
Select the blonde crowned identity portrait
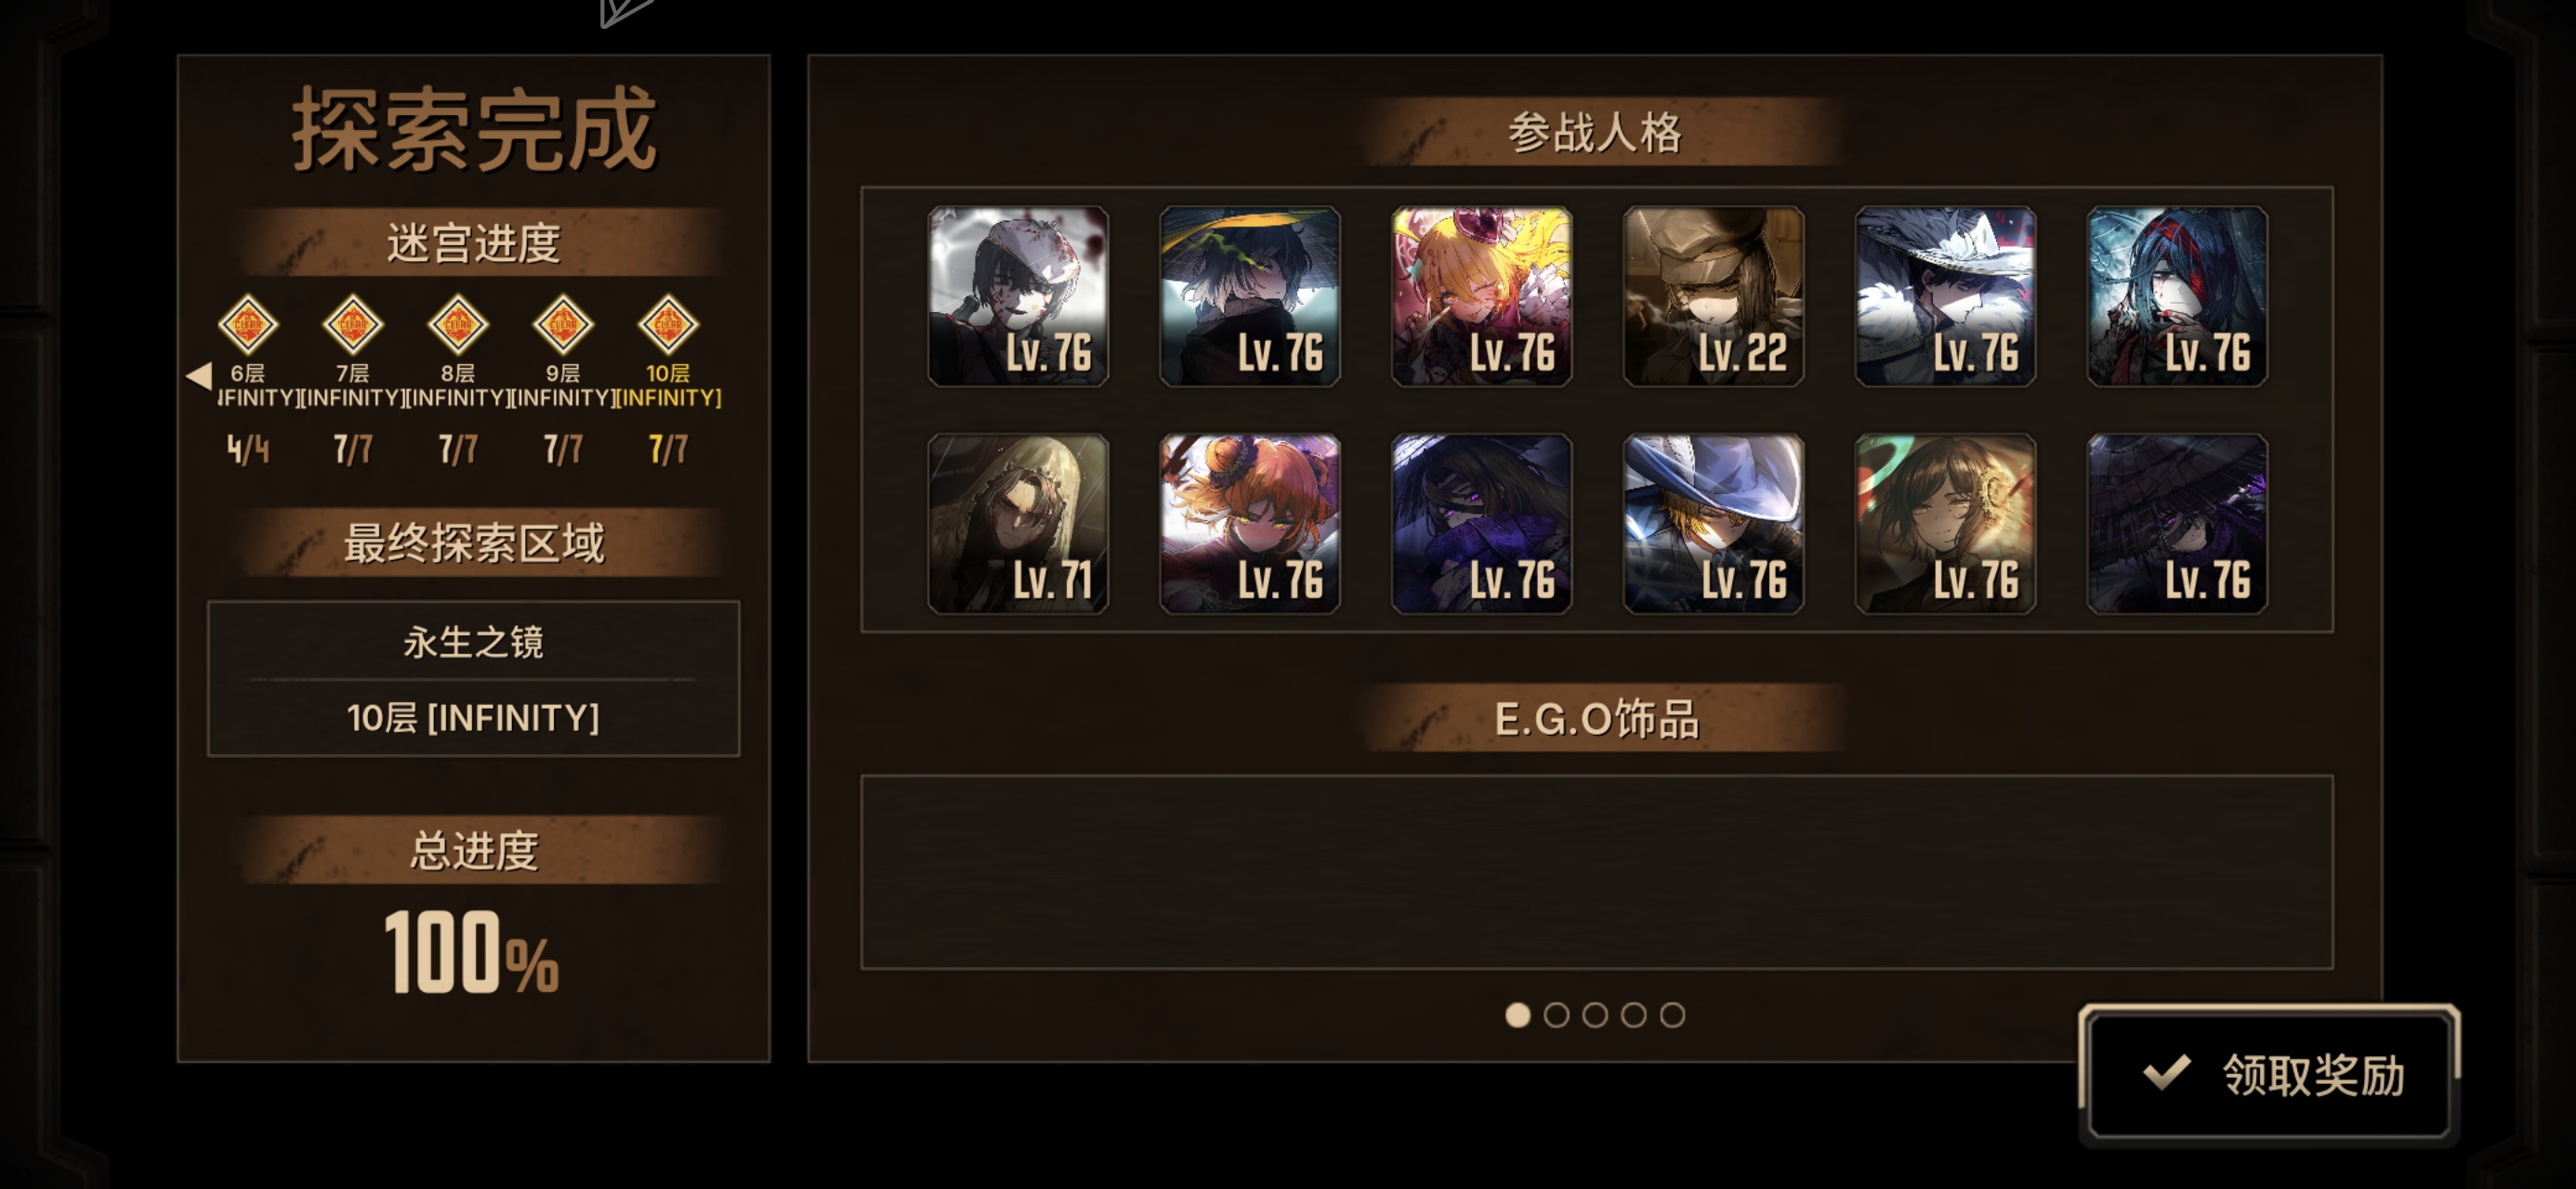click(x=1481, y=296)
